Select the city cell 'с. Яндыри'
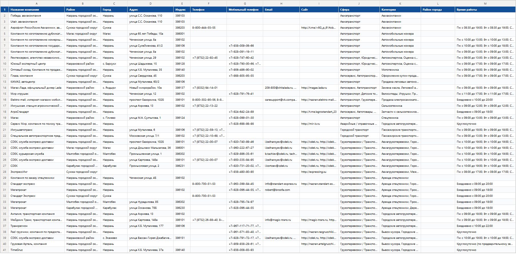This screenshot has height=258, width=516. tap(114, 88)
